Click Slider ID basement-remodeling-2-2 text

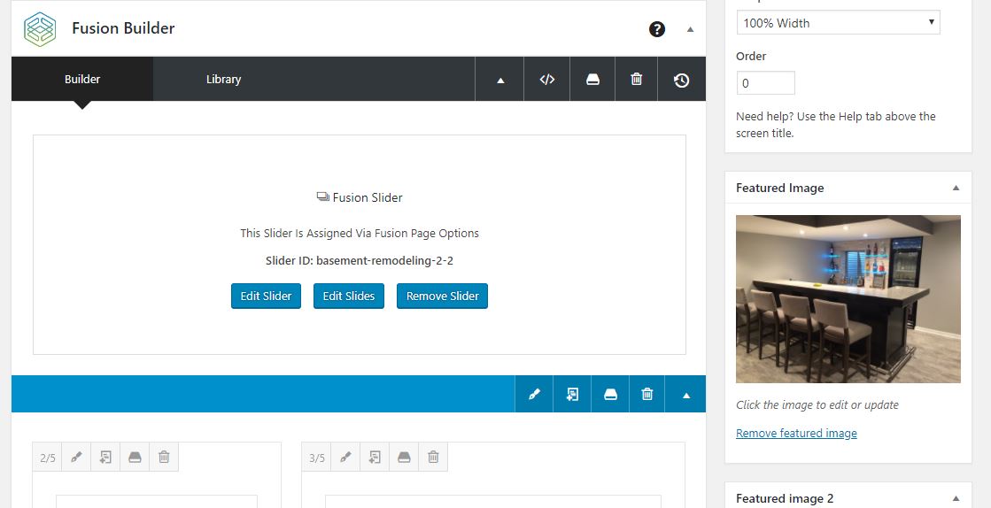360,260
